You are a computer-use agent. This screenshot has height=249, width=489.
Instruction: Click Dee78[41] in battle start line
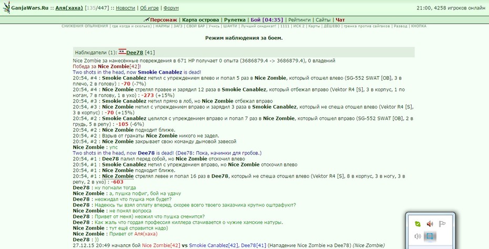point(253,245)
